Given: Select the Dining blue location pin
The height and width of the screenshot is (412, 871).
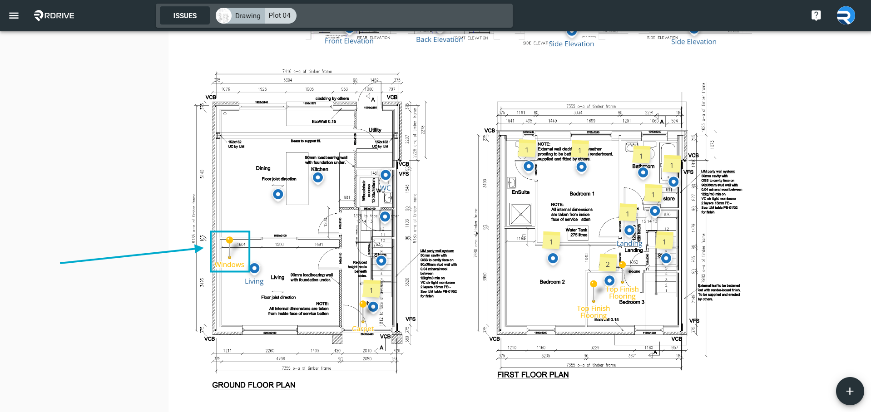Looking at the screenshot, I should [278, 194].
